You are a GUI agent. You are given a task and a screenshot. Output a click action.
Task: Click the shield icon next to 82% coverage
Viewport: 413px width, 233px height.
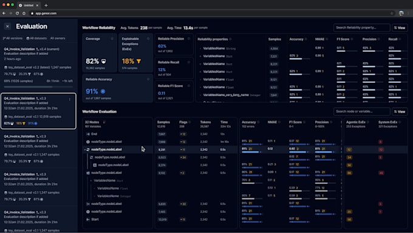[x=103, y=61]
